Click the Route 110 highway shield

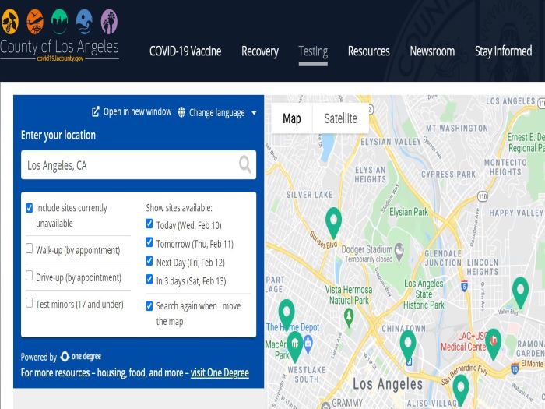tap(483, 197)
